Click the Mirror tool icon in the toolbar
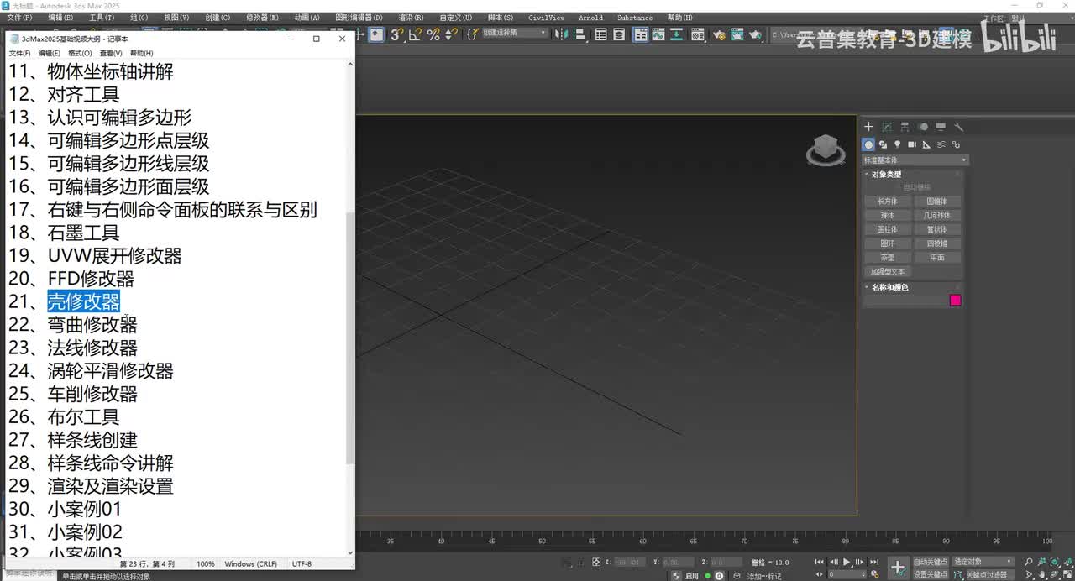The height and width of the screenshot is (581, 1075). coord(561,34)
